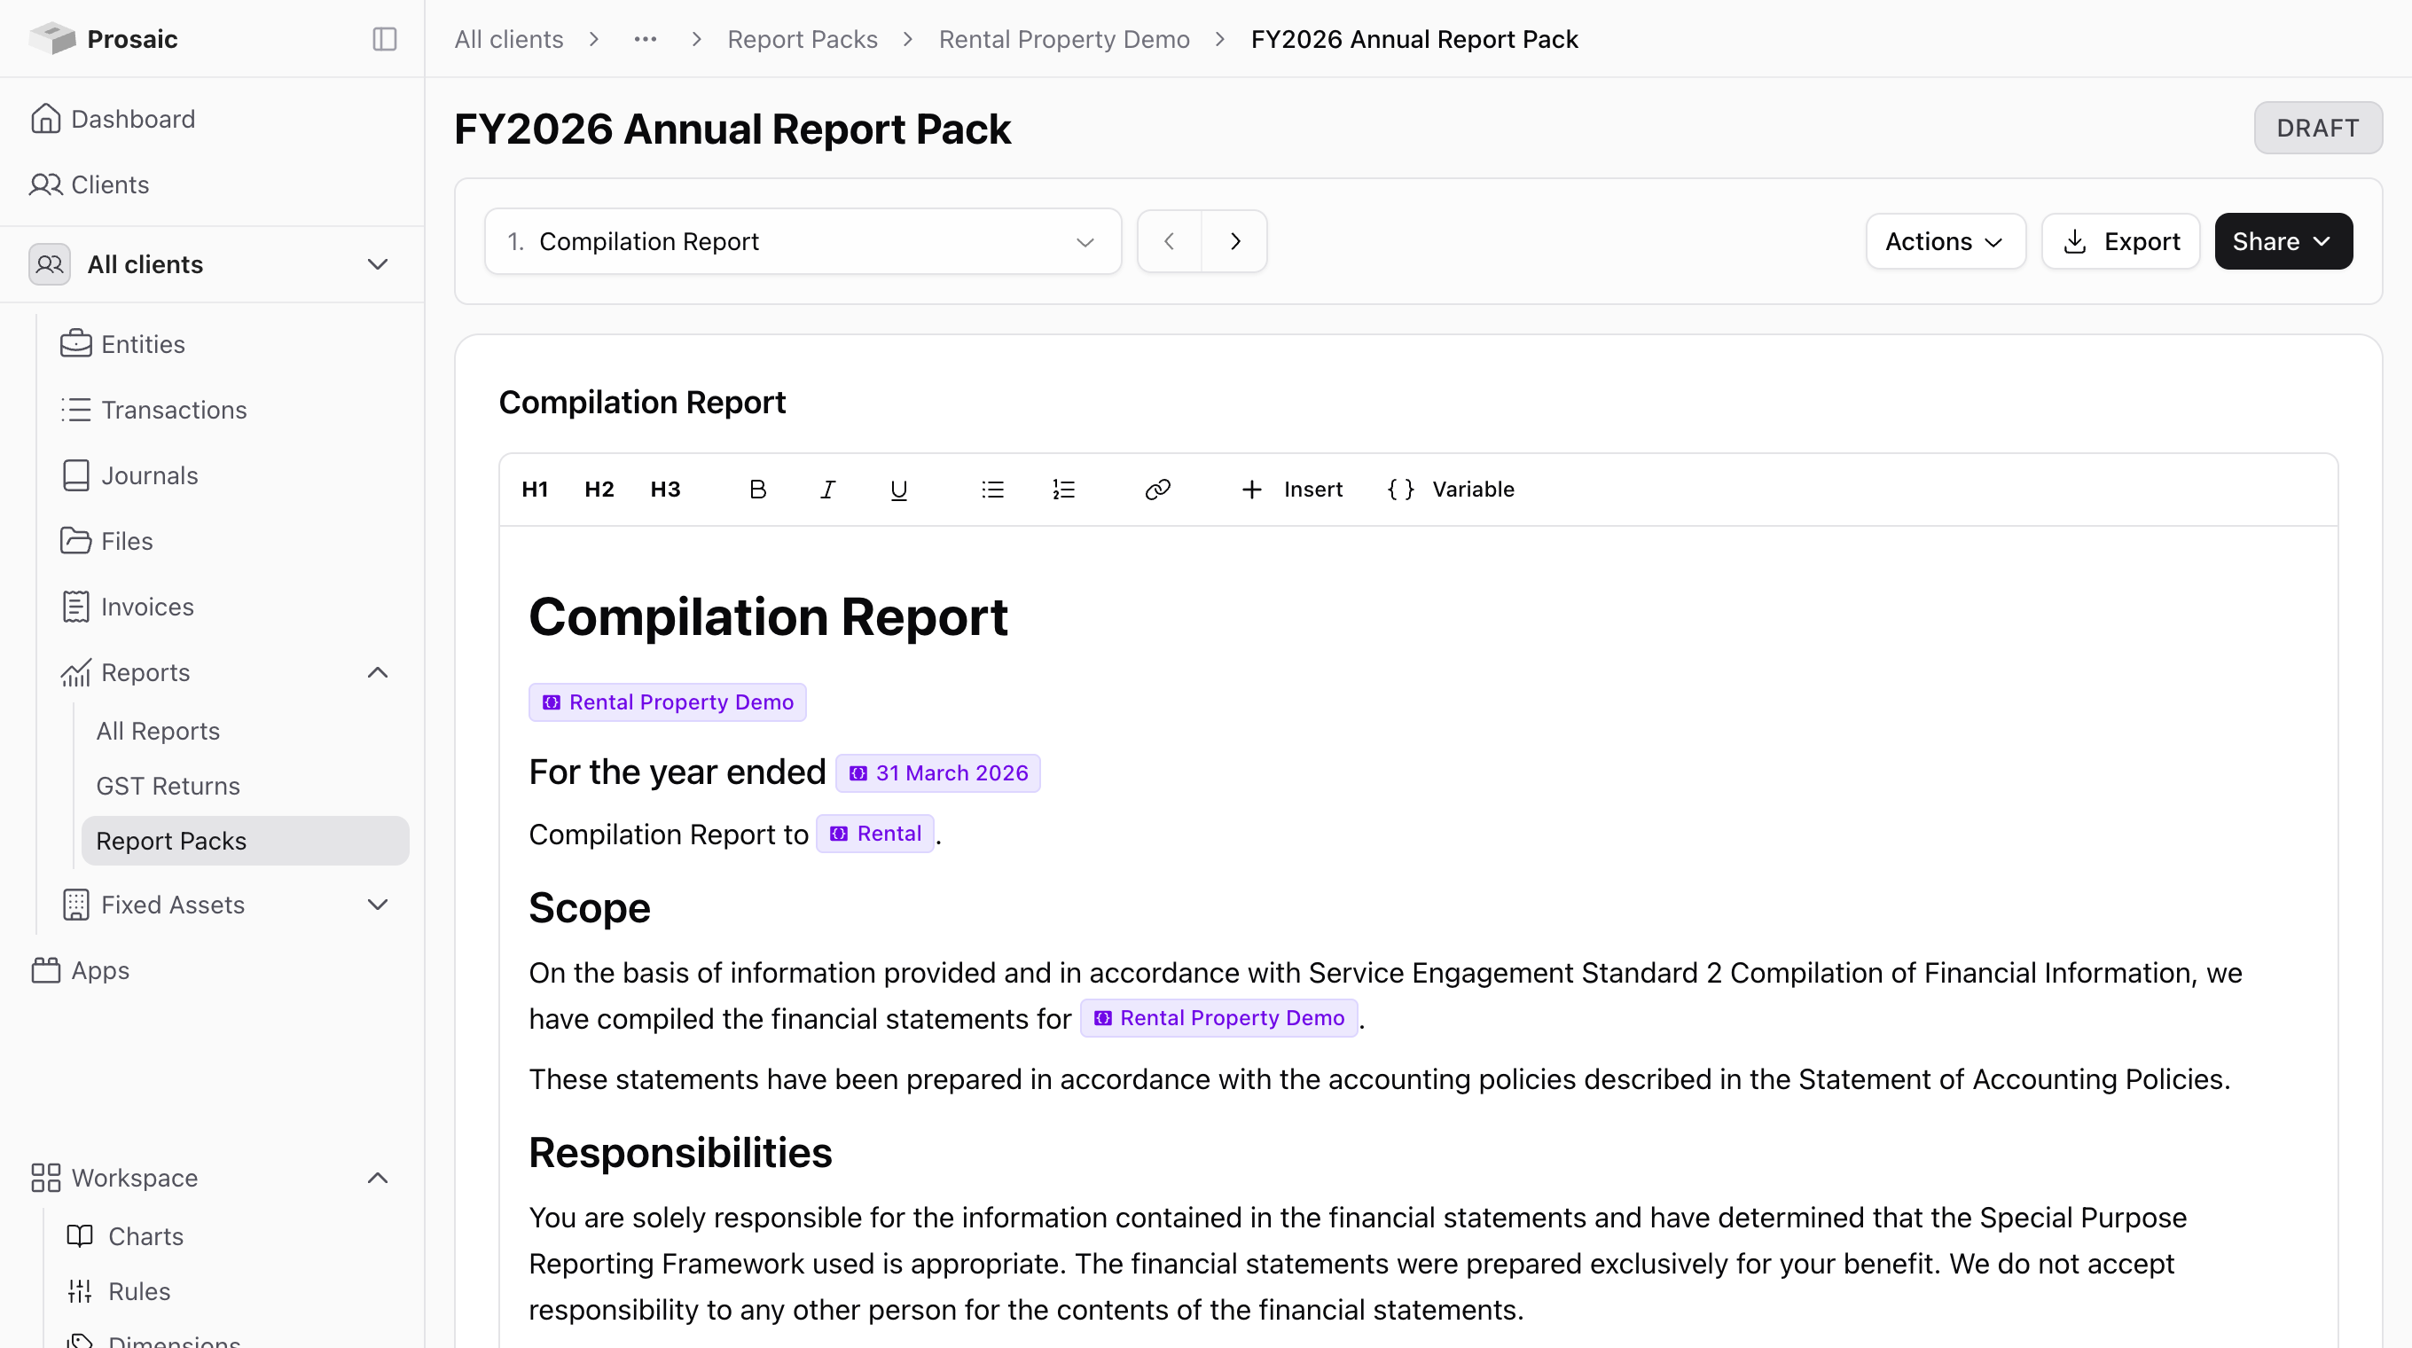
Task: Open the Share dropdown
Action: pos(2283,241)
